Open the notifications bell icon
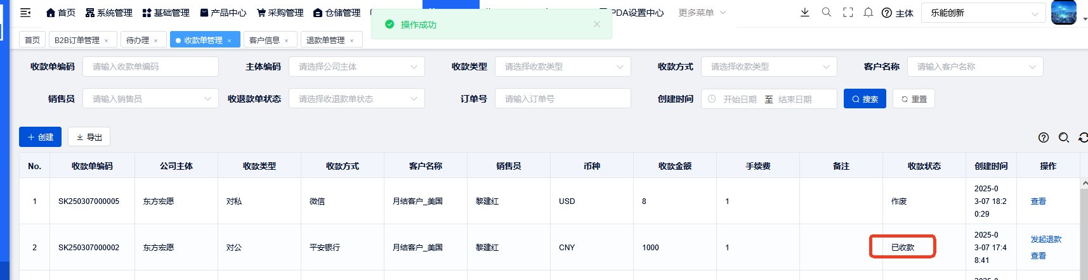1088x280 pixels. point(868,13)
